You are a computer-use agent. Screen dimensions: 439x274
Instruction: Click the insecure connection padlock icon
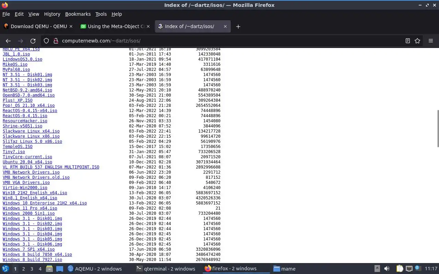click(x=56, y=41)
